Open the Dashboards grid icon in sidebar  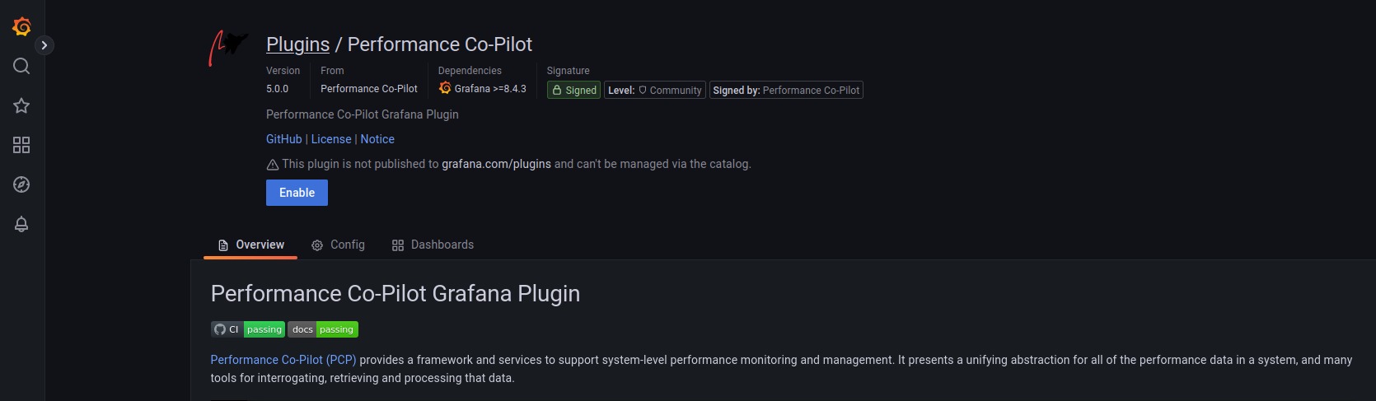click(x=21, y=145)
